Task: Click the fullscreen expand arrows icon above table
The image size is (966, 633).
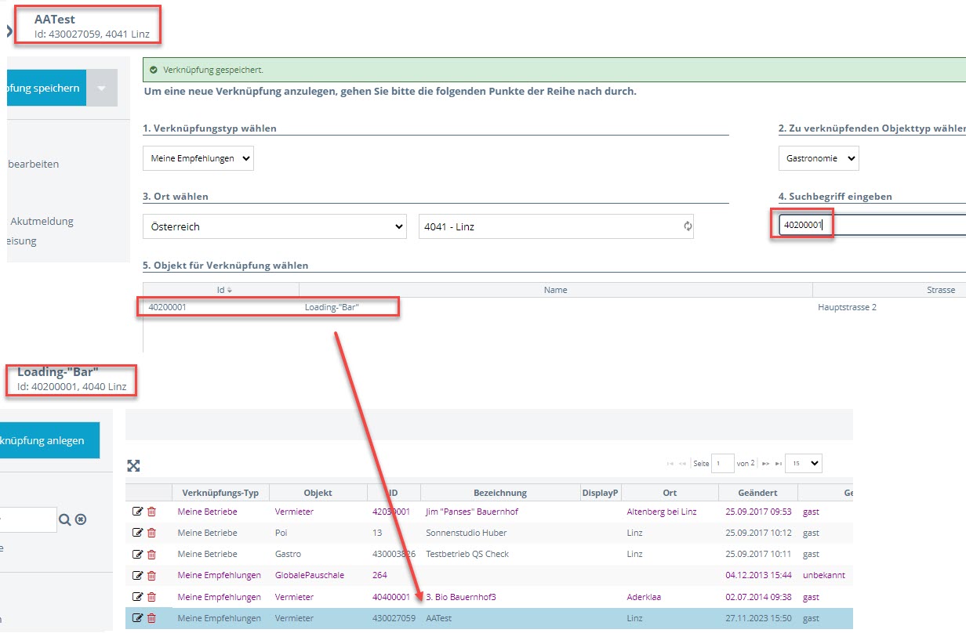Action: [x=134, y=466]
